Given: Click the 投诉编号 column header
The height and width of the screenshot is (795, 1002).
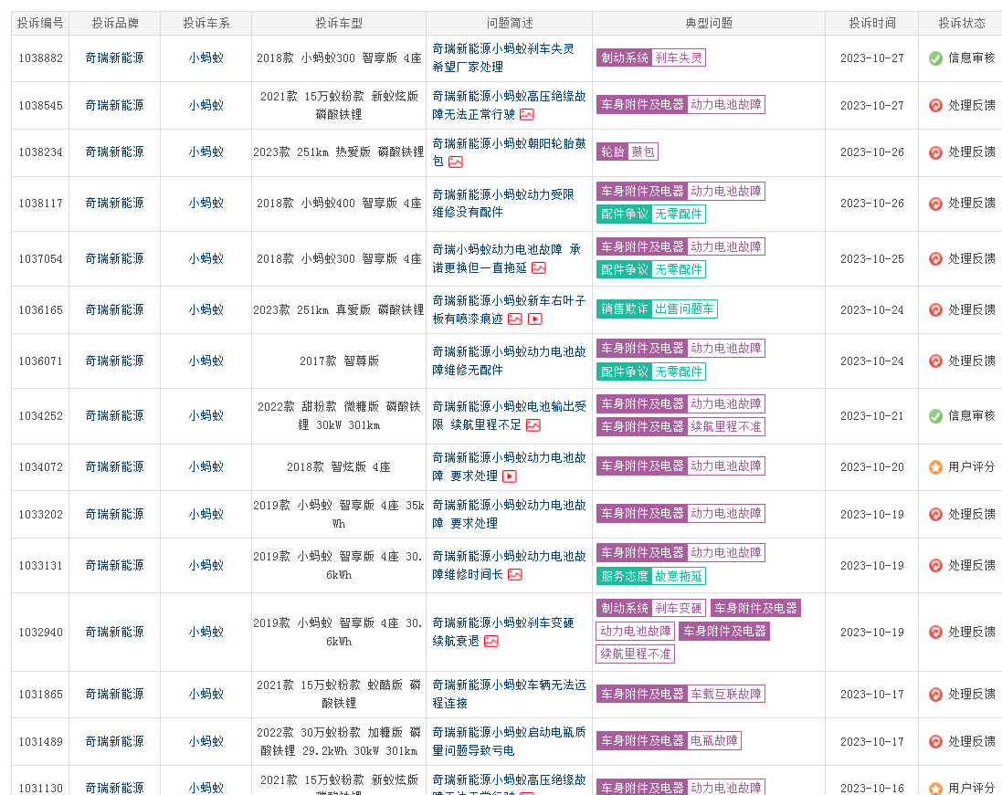Looking at the screenshot, I should [x=40, y=24].
